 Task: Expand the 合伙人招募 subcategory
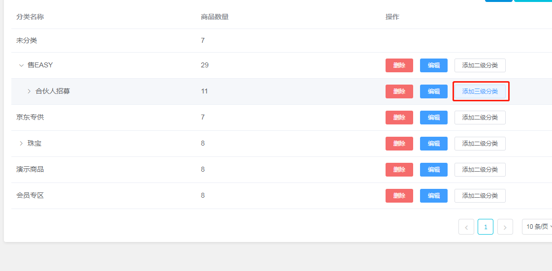click(29, 91)
